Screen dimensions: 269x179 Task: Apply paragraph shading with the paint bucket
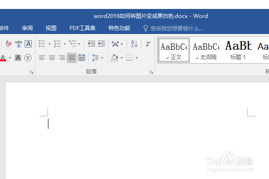tap(114, 58)
